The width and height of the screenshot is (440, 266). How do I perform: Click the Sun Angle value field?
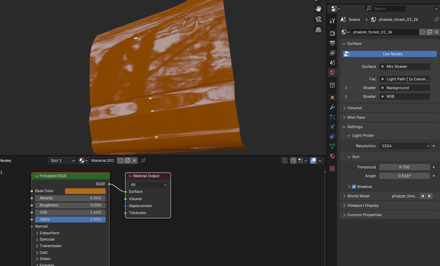coord(404,176)
